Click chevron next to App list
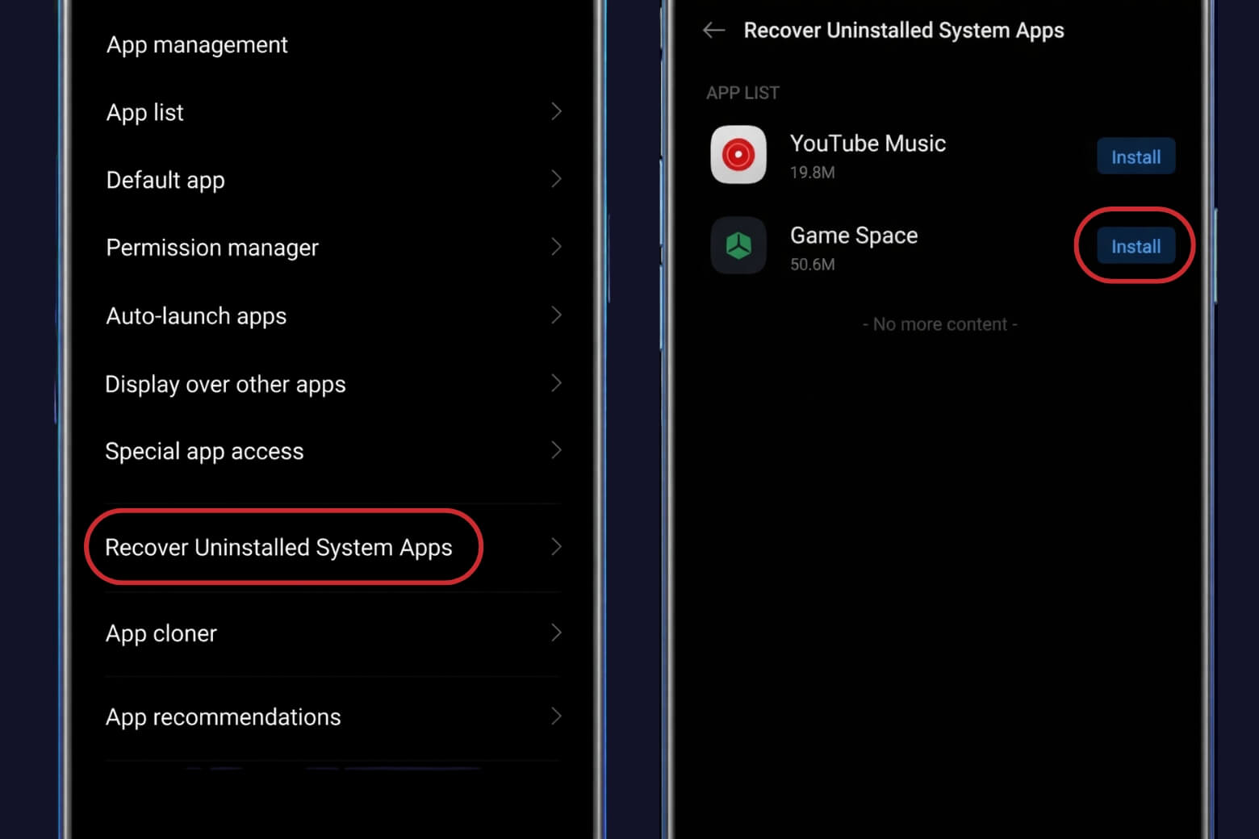The width and height of the screenshot is (1259, 839). point(556,111)
